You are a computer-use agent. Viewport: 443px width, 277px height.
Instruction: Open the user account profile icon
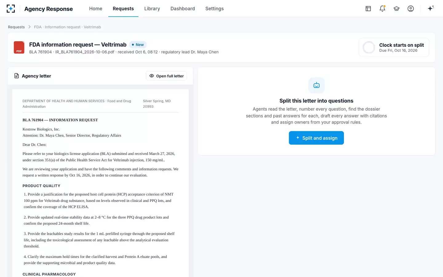(411, 9)
